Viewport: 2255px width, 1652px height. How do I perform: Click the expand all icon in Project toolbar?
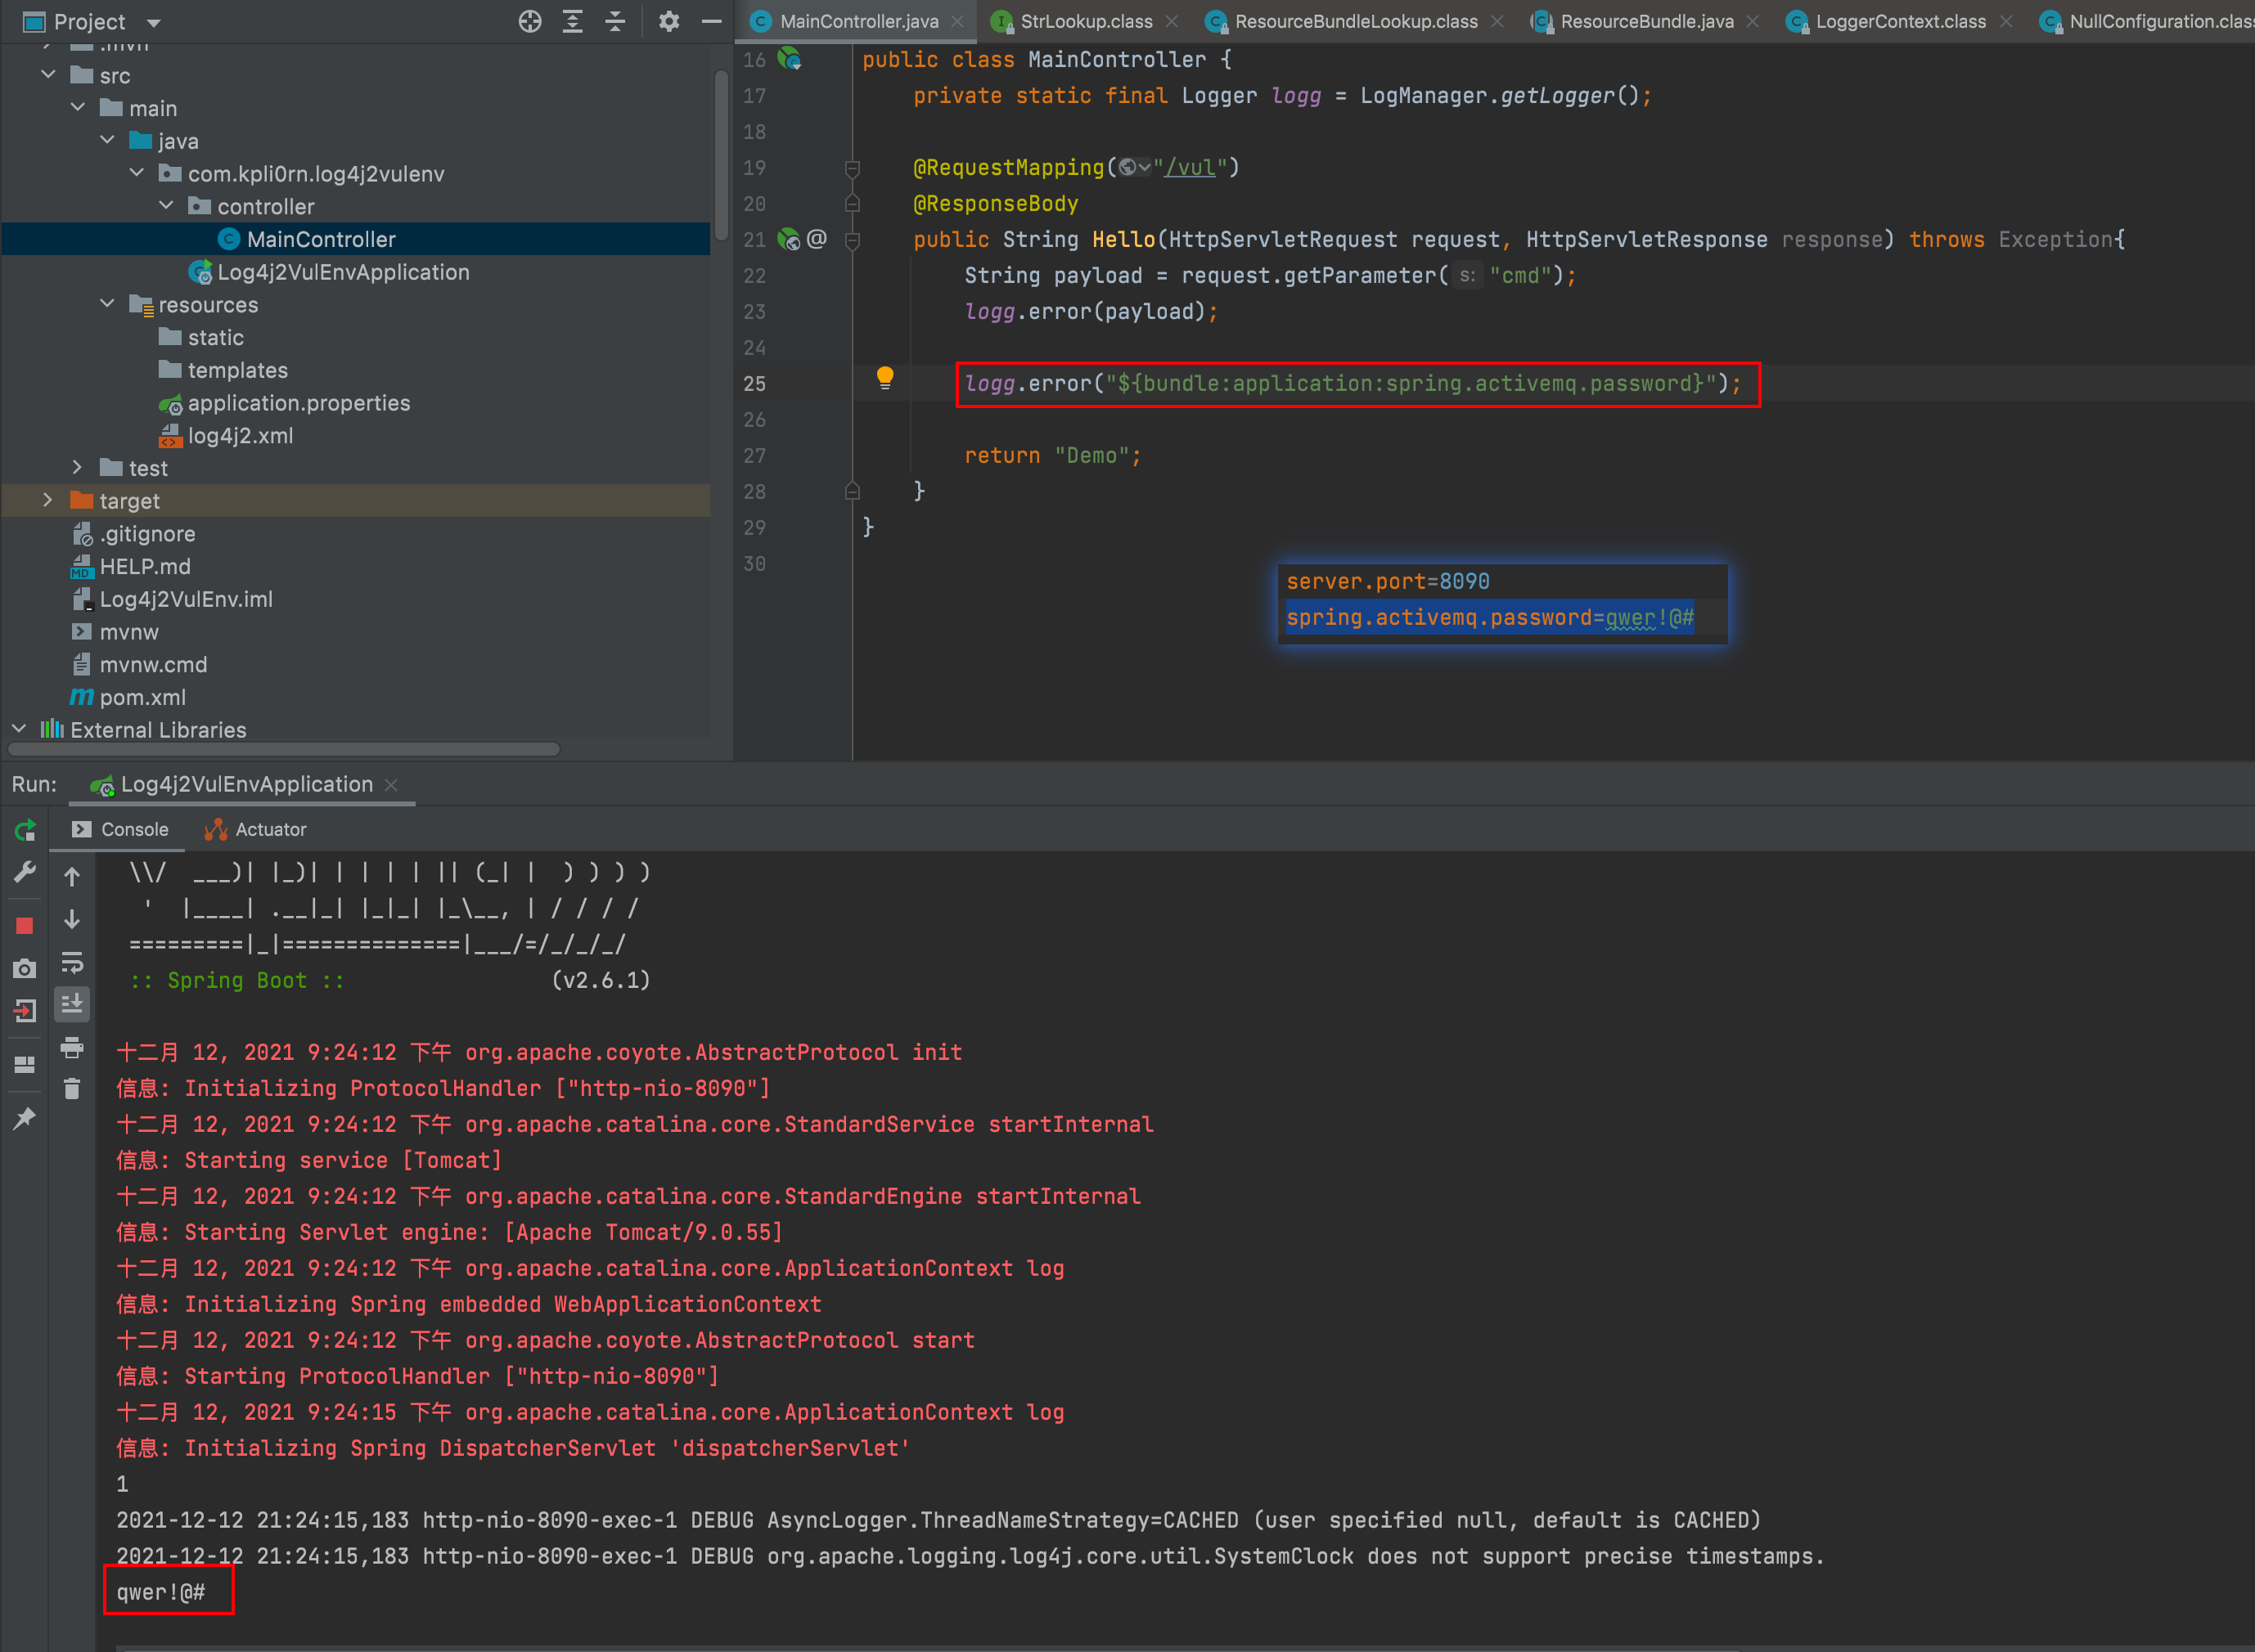pyautogui.click(x=572, y=21)
